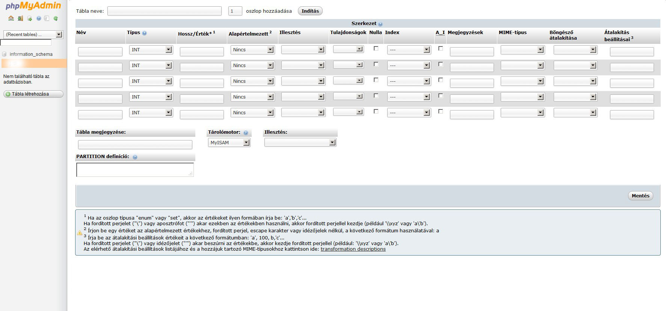Tick Nulla checkbox in third column row
This screenshot has width=666, height=311.
click(x=376, y=80)
